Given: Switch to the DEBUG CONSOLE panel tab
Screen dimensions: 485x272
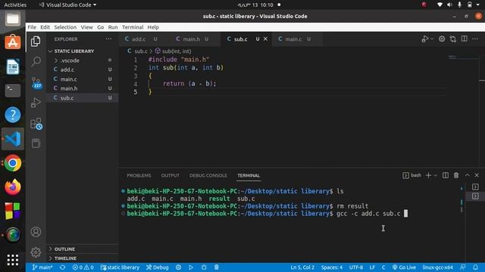Looking at the screenshot, I should coord(208,175).
